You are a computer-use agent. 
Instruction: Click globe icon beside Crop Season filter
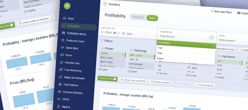pos(219,56)
